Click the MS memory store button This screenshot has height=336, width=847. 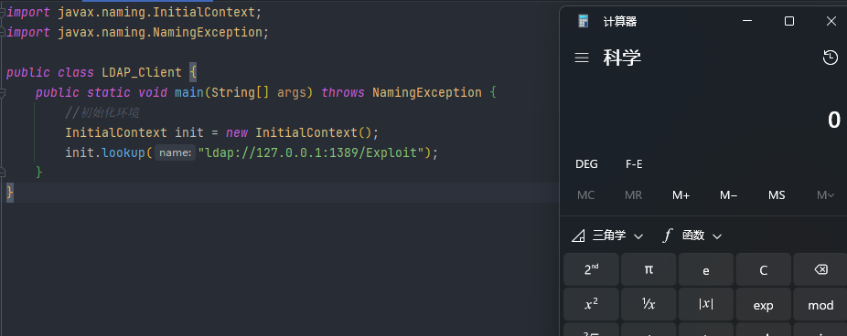(x=777, y=195)
